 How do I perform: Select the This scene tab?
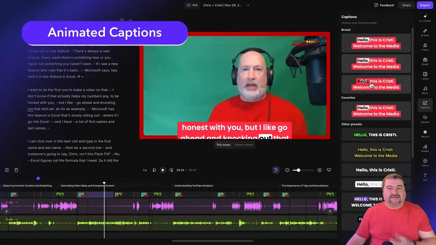[x=223, y=145]
